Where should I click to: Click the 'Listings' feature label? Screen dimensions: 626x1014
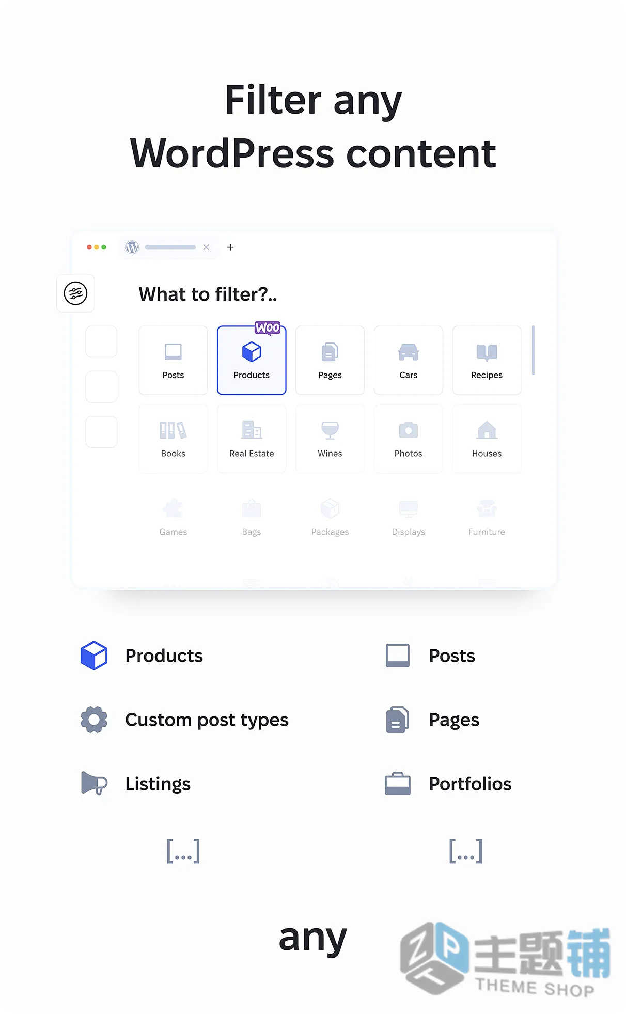click(x=158, y=784)
